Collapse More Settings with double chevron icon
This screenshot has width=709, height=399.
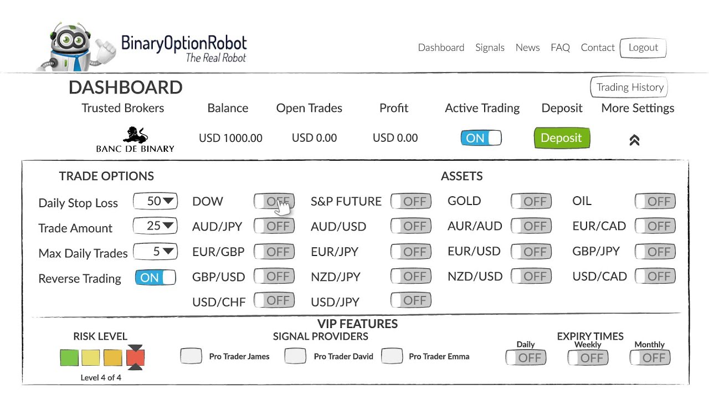point(635,140)
